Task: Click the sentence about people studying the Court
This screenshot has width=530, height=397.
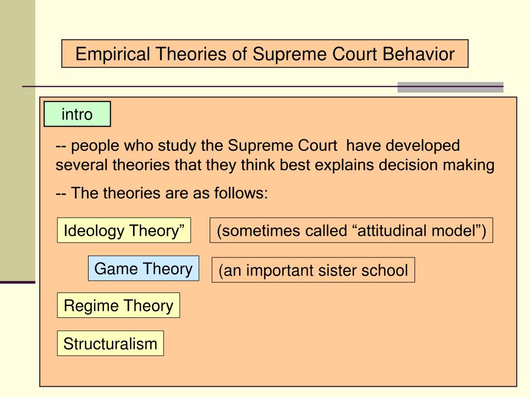Action: point(275,155)
